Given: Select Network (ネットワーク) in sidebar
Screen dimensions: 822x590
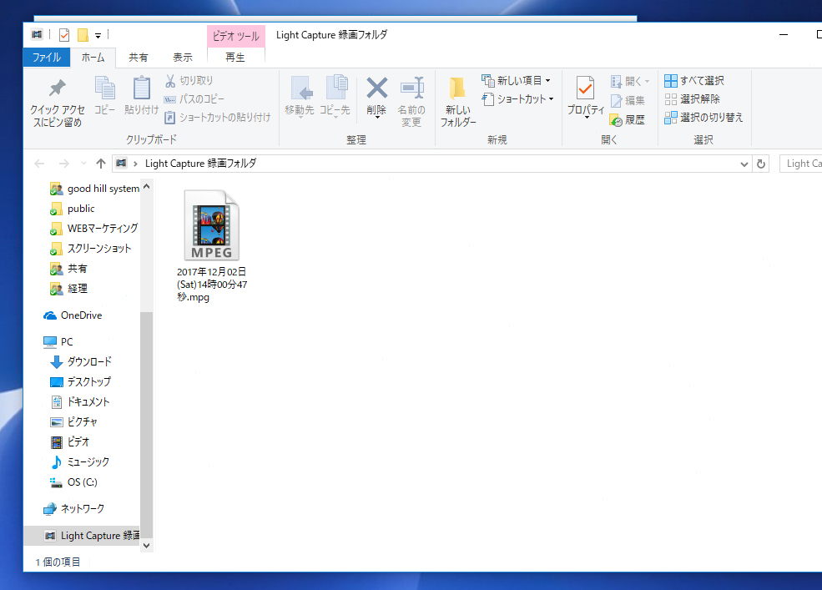Looking at the screenshot, I should 74,509.
